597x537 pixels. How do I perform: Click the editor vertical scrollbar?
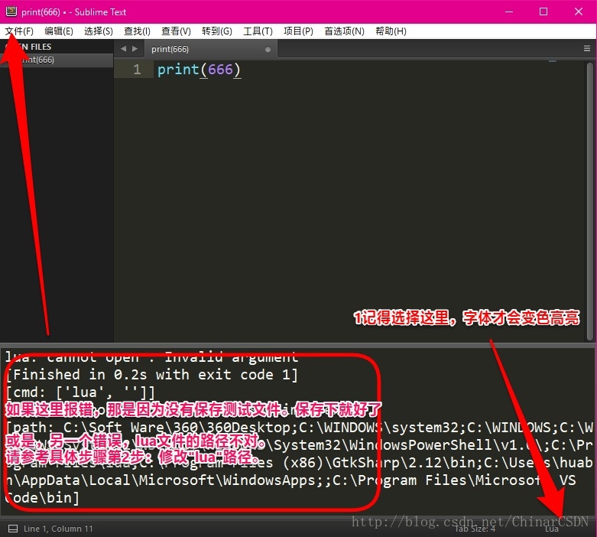pos(590,201)
